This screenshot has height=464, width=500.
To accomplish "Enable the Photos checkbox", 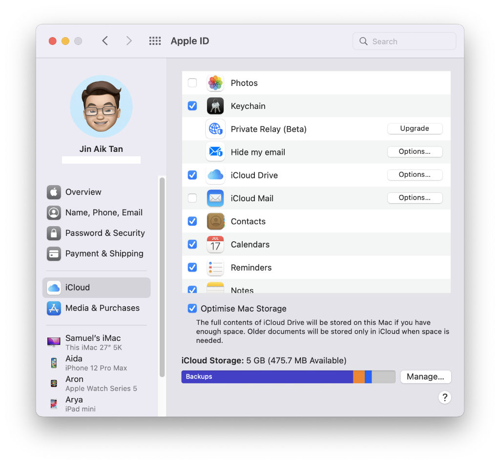I will pyautogui.click(x=192, y=83).
